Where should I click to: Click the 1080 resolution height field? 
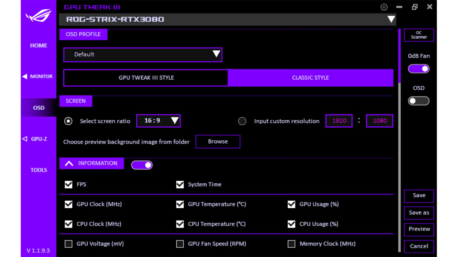(380, 121)
